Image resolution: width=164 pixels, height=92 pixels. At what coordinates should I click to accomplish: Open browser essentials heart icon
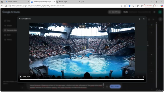142,6
